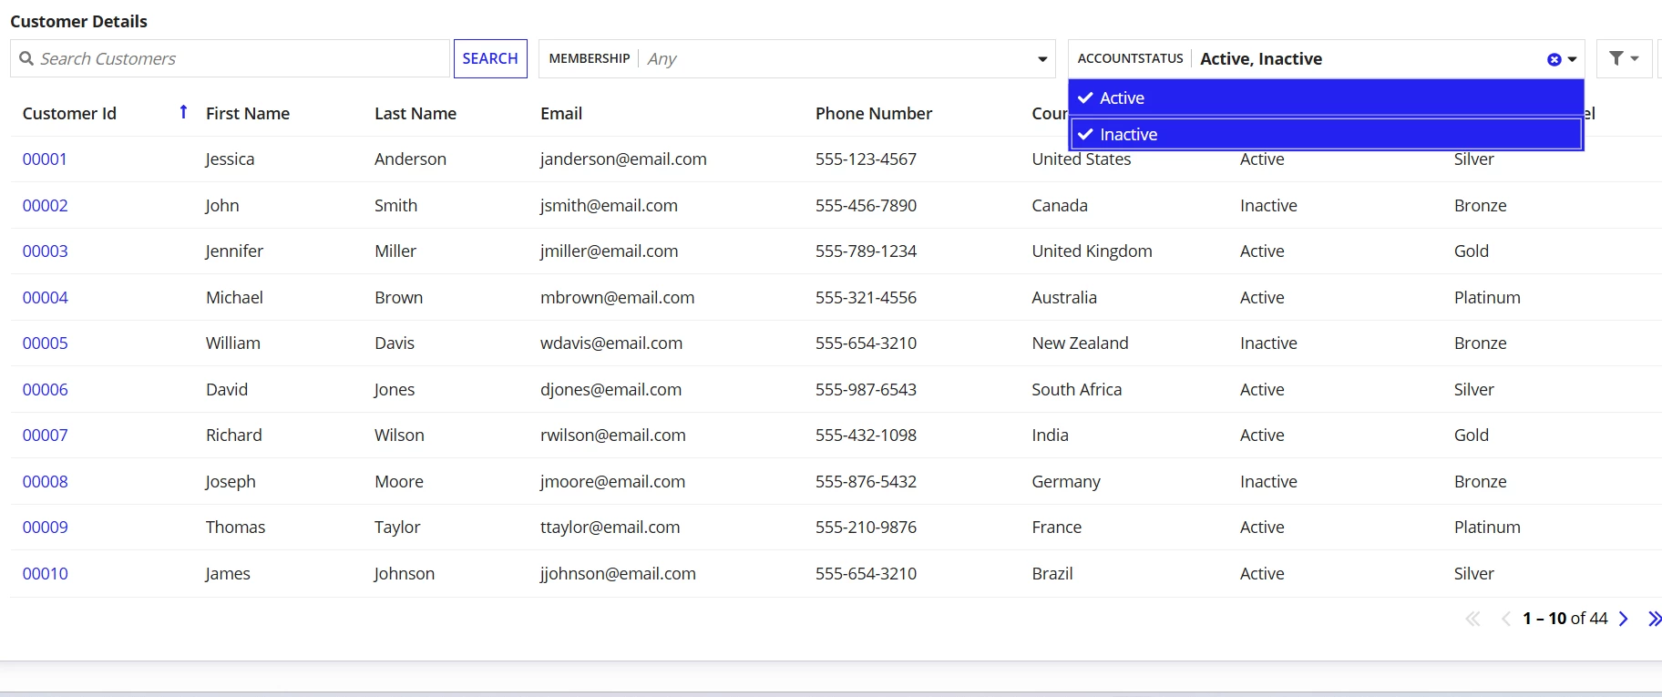1662x697 pixels.
Task: Select phone number 555-987-6543
Action: [866, 389]
